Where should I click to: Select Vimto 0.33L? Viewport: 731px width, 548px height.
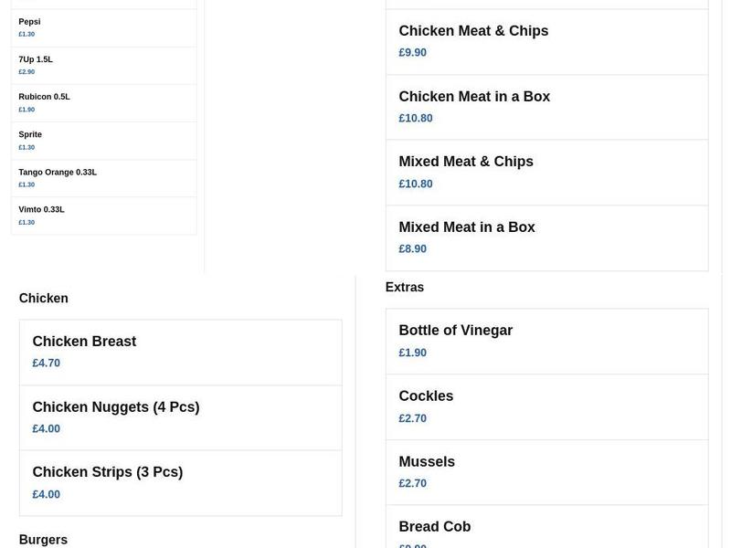(x=103, y=215)
